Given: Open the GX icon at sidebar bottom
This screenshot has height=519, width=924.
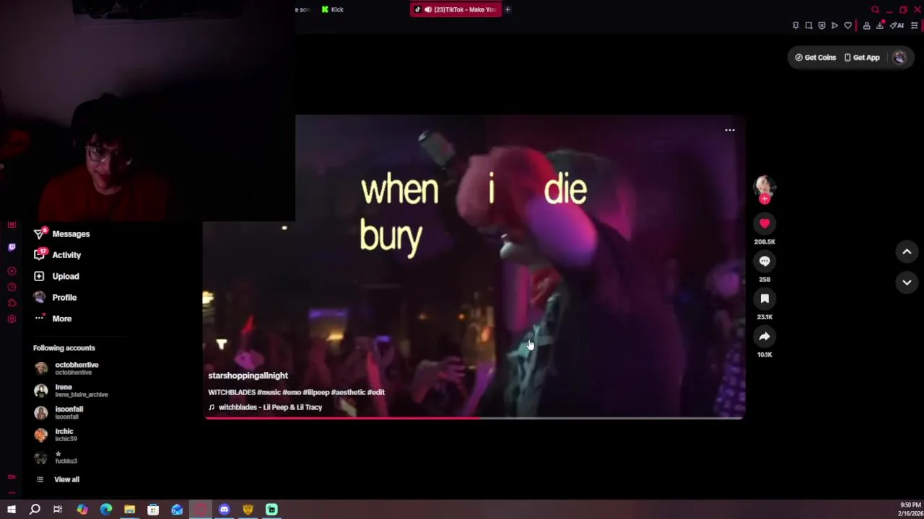Looking at the screenshot, I should coord(12,476).
